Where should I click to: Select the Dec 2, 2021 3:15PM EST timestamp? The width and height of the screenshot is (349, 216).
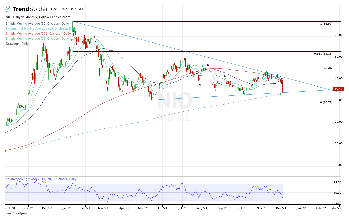pyautogui.click(x=69, y=9)
